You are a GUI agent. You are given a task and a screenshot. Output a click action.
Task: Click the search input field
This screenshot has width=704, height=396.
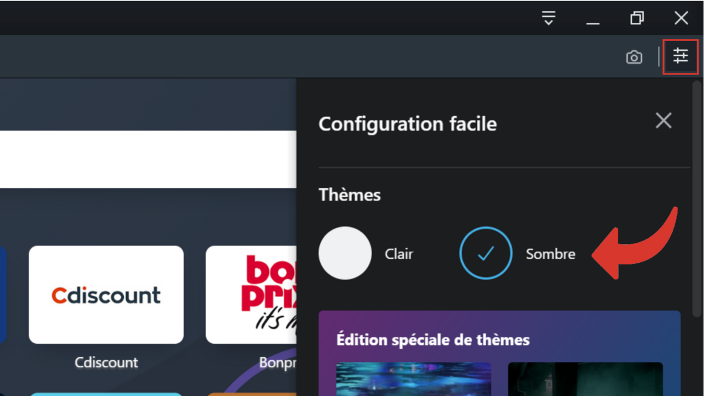tap(148, 159)
